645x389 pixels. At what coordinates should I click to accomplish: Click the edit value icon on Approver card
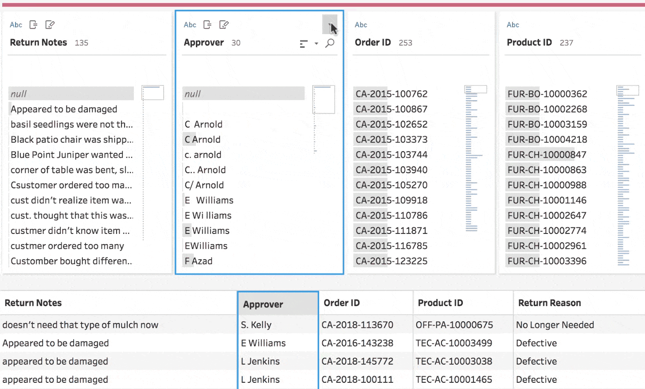[x=224, y=25]
